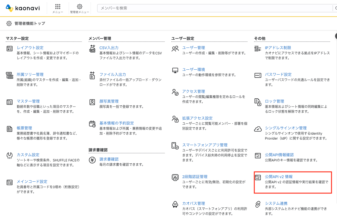The image size is (337, 224).
Task: Open the レイアウト設定 link
Action: (30, 48)
